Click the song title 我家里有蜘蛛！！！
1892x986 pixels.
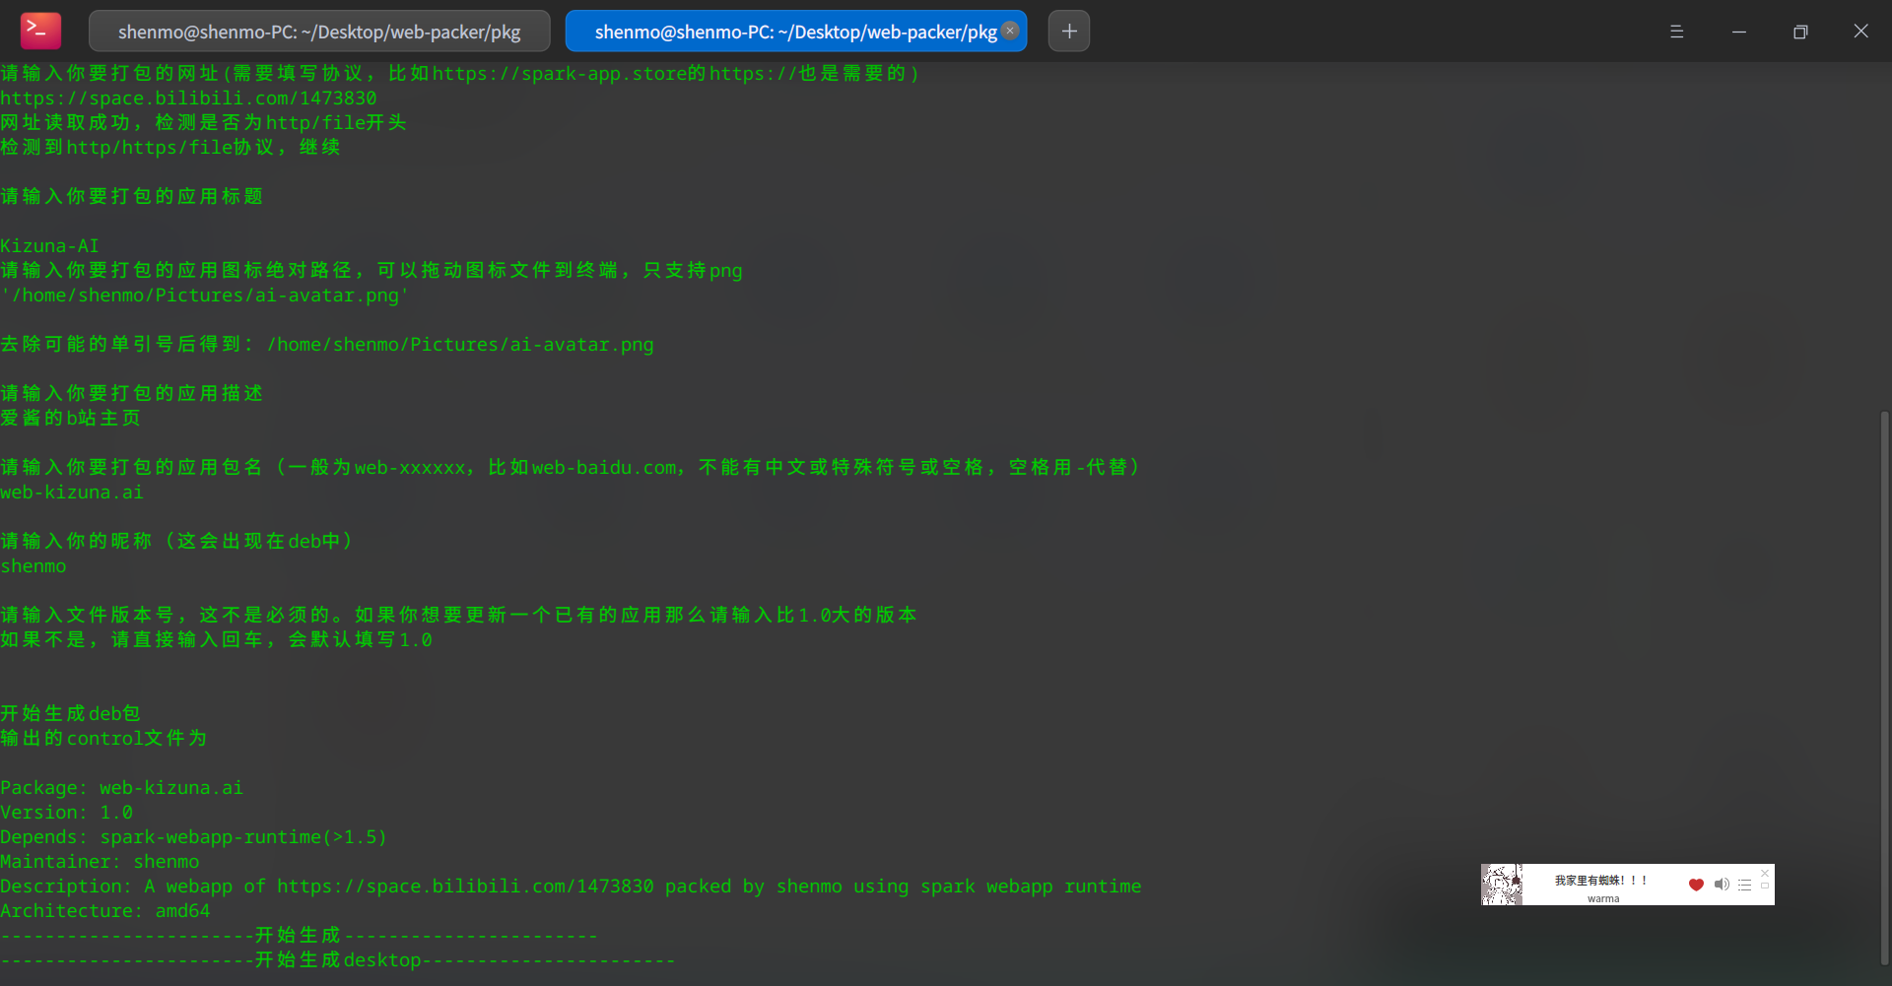point(1600,881)
